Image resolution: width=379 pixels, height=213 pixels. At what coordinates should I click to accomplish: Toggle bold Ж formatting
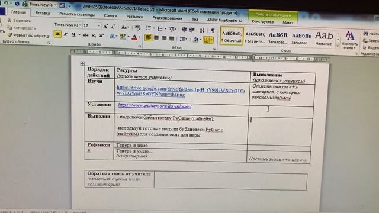click(57, 34)
